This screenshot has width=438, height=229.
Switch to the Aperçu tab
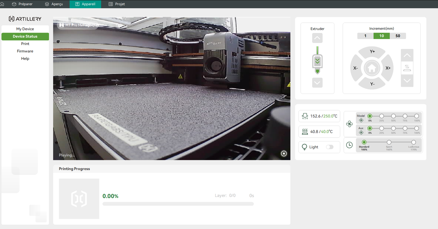(54, 4)
